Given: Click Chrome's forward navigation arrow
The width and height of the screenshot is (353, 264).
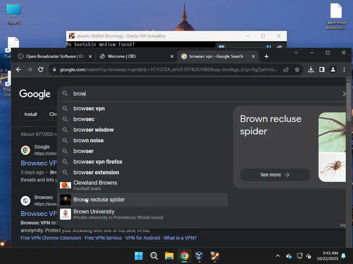Looking at the screenshot, I should (x=30, y=69).
